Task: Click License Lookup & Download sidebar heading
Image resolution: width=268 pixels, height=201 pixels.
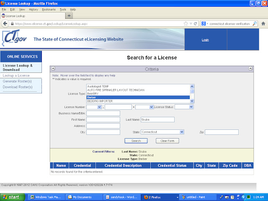Action: 18,67
